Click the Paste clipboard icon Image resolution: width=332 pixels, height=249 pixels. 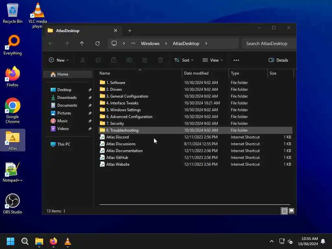pyautogui.click(x=114, y=60)
